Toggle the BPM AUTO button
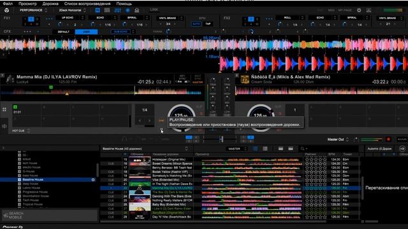Screen dimensions: 408x229 (196, 24)
